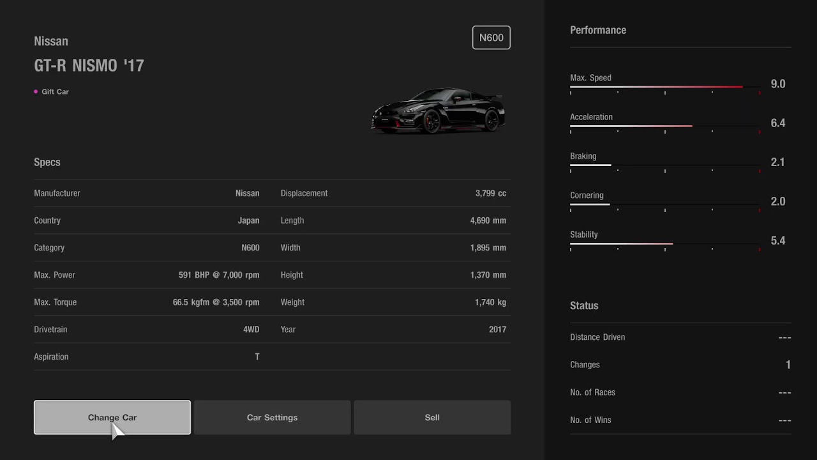Click the Weight value 1,740 kg
The image size is (817, 460).
pos(491,302)
